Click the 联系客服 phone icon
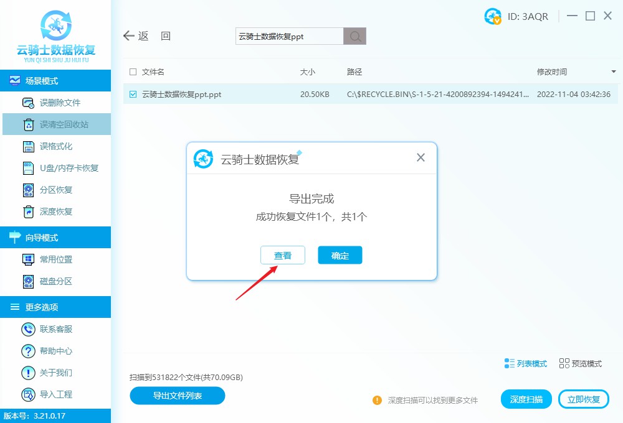Screen dimensions: 623x423 coord(28,329)
